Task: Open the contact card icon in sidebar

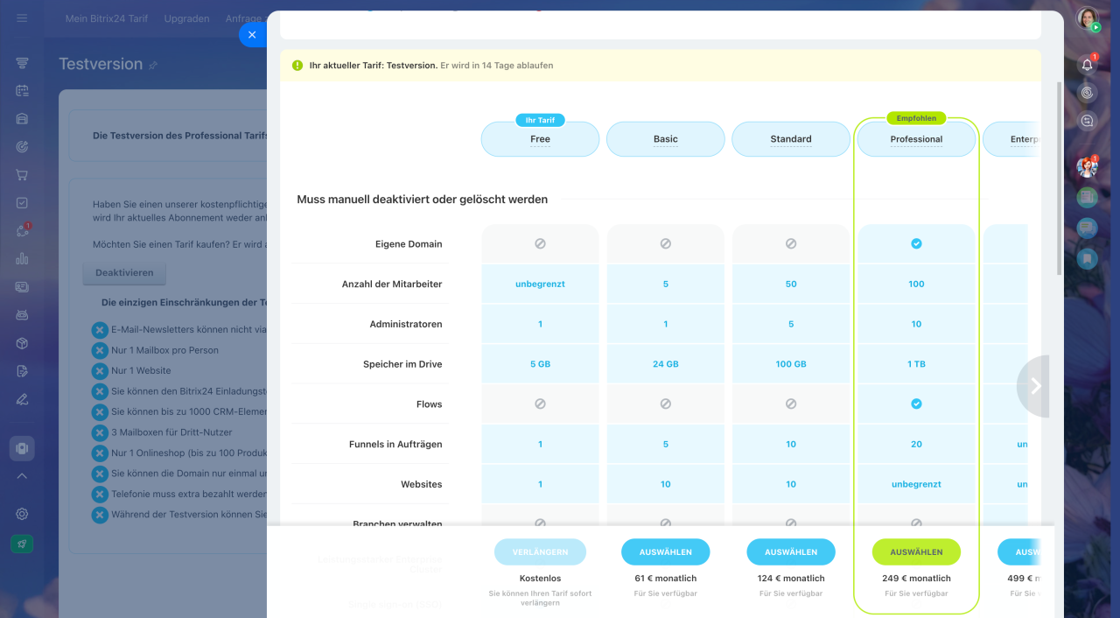Action: pyautogui.click(x=22, y=287)
